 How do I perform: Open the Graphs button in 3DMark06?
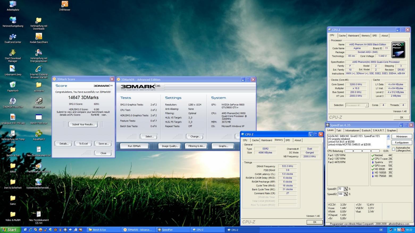pyautogui.click(x=223, y=146)
